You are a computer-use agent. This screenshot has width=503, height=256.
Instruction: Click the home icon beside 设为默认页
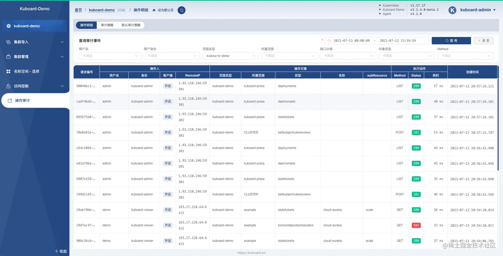(154, 10)
